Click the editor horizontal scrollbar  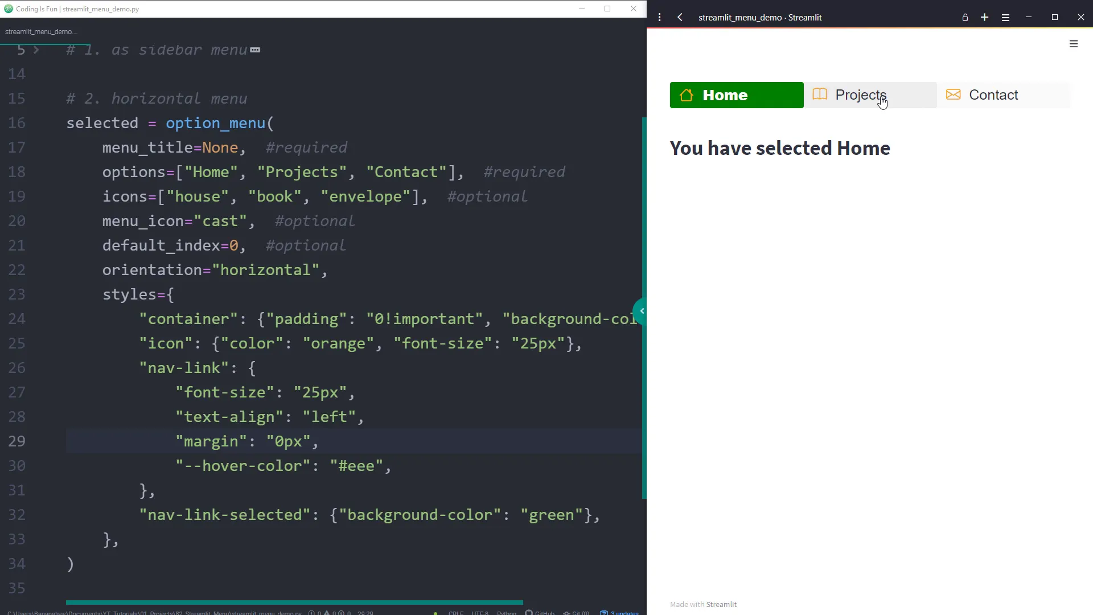(294, 602)
